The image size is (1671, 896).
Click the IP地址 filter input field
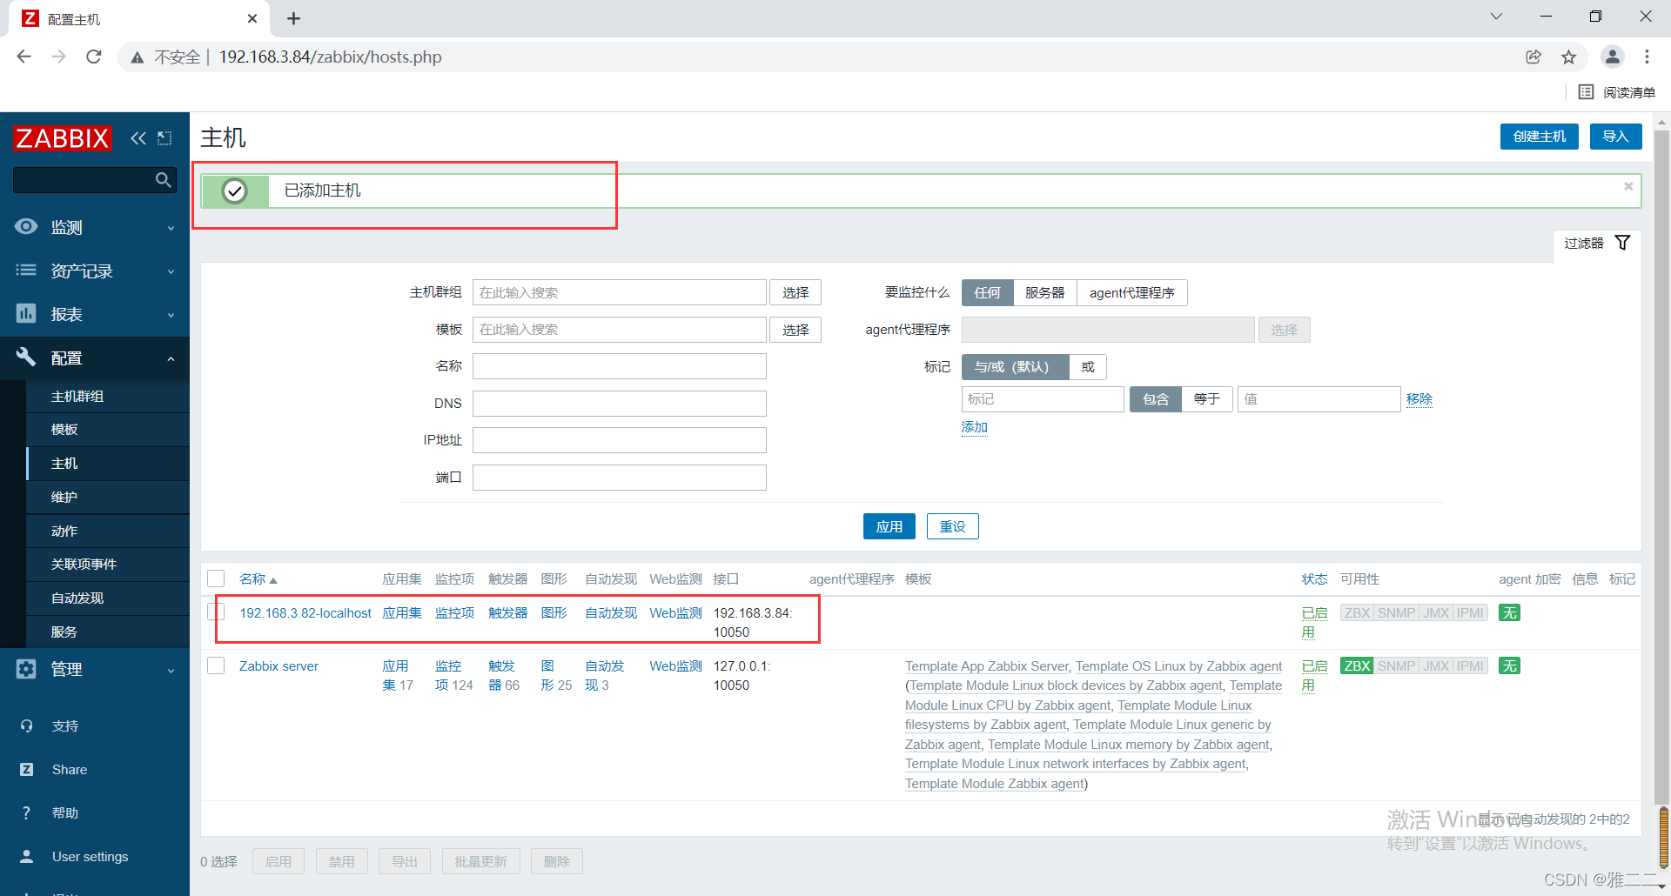pos(619,440)
